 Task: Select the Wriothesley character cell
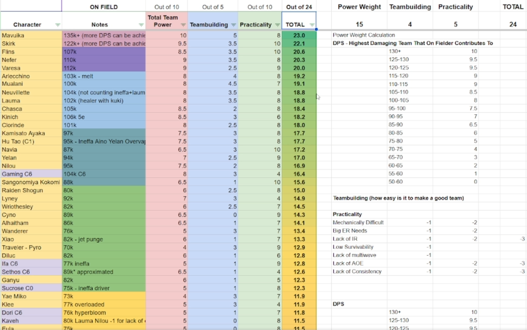pos(31,207)
